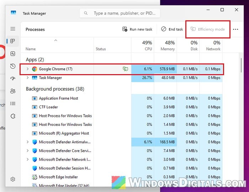249x192 pixels.
Task: Focus the search name, publisher, or PID box
Action: coord(120,13)
